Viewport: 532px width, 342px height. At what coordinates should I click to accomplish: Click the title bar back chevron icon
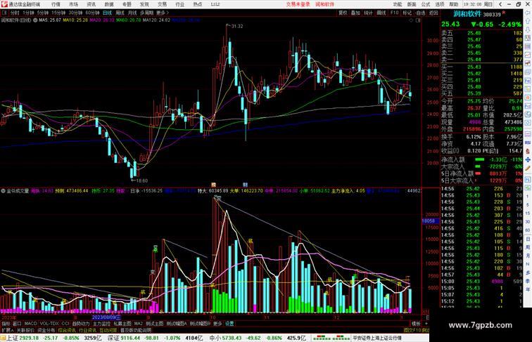click(x=500, y=4)
